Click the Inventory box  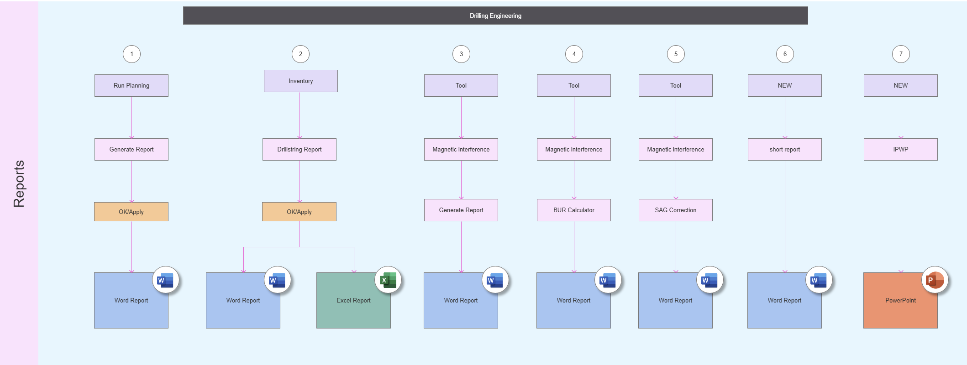[301, 81]
